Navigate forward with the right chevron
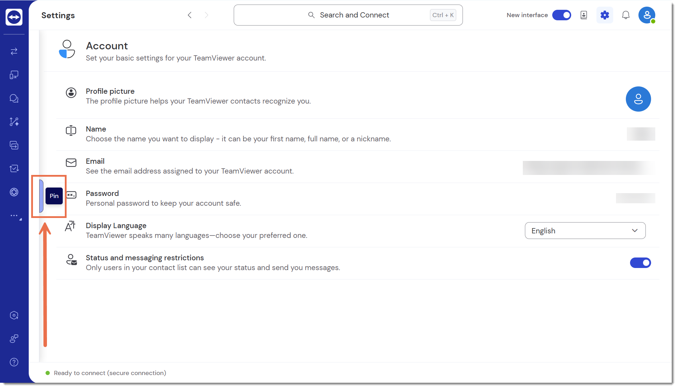This screenshot has width=677, height=388. (206, 15)
